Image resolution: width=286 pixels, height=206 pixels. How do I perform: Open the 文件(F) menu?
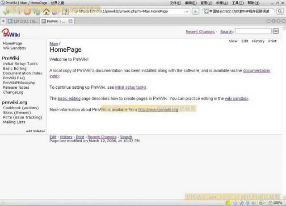pyautogui.click(x=175, y=3)
